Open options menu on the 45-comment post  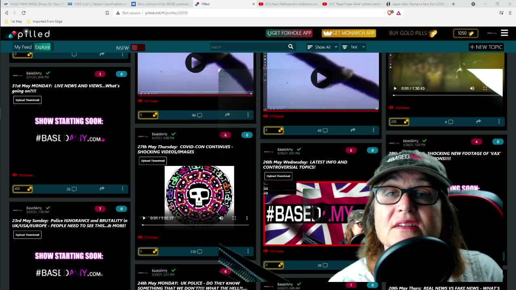[373, 130]
